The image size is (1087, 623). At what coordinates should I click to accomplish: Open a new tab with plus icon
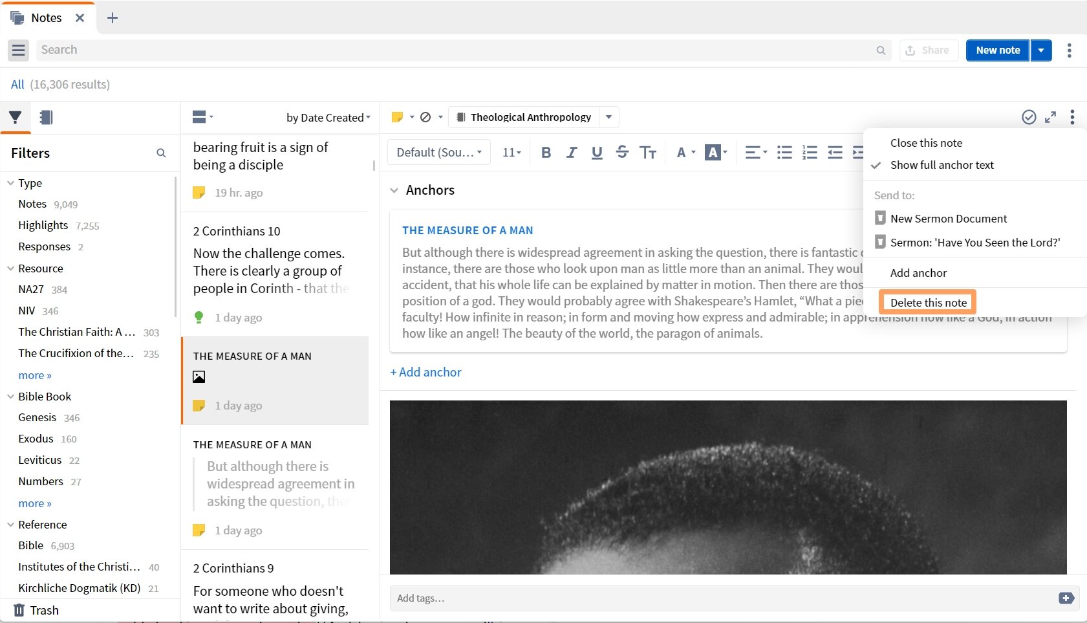[x=113, y=18]
